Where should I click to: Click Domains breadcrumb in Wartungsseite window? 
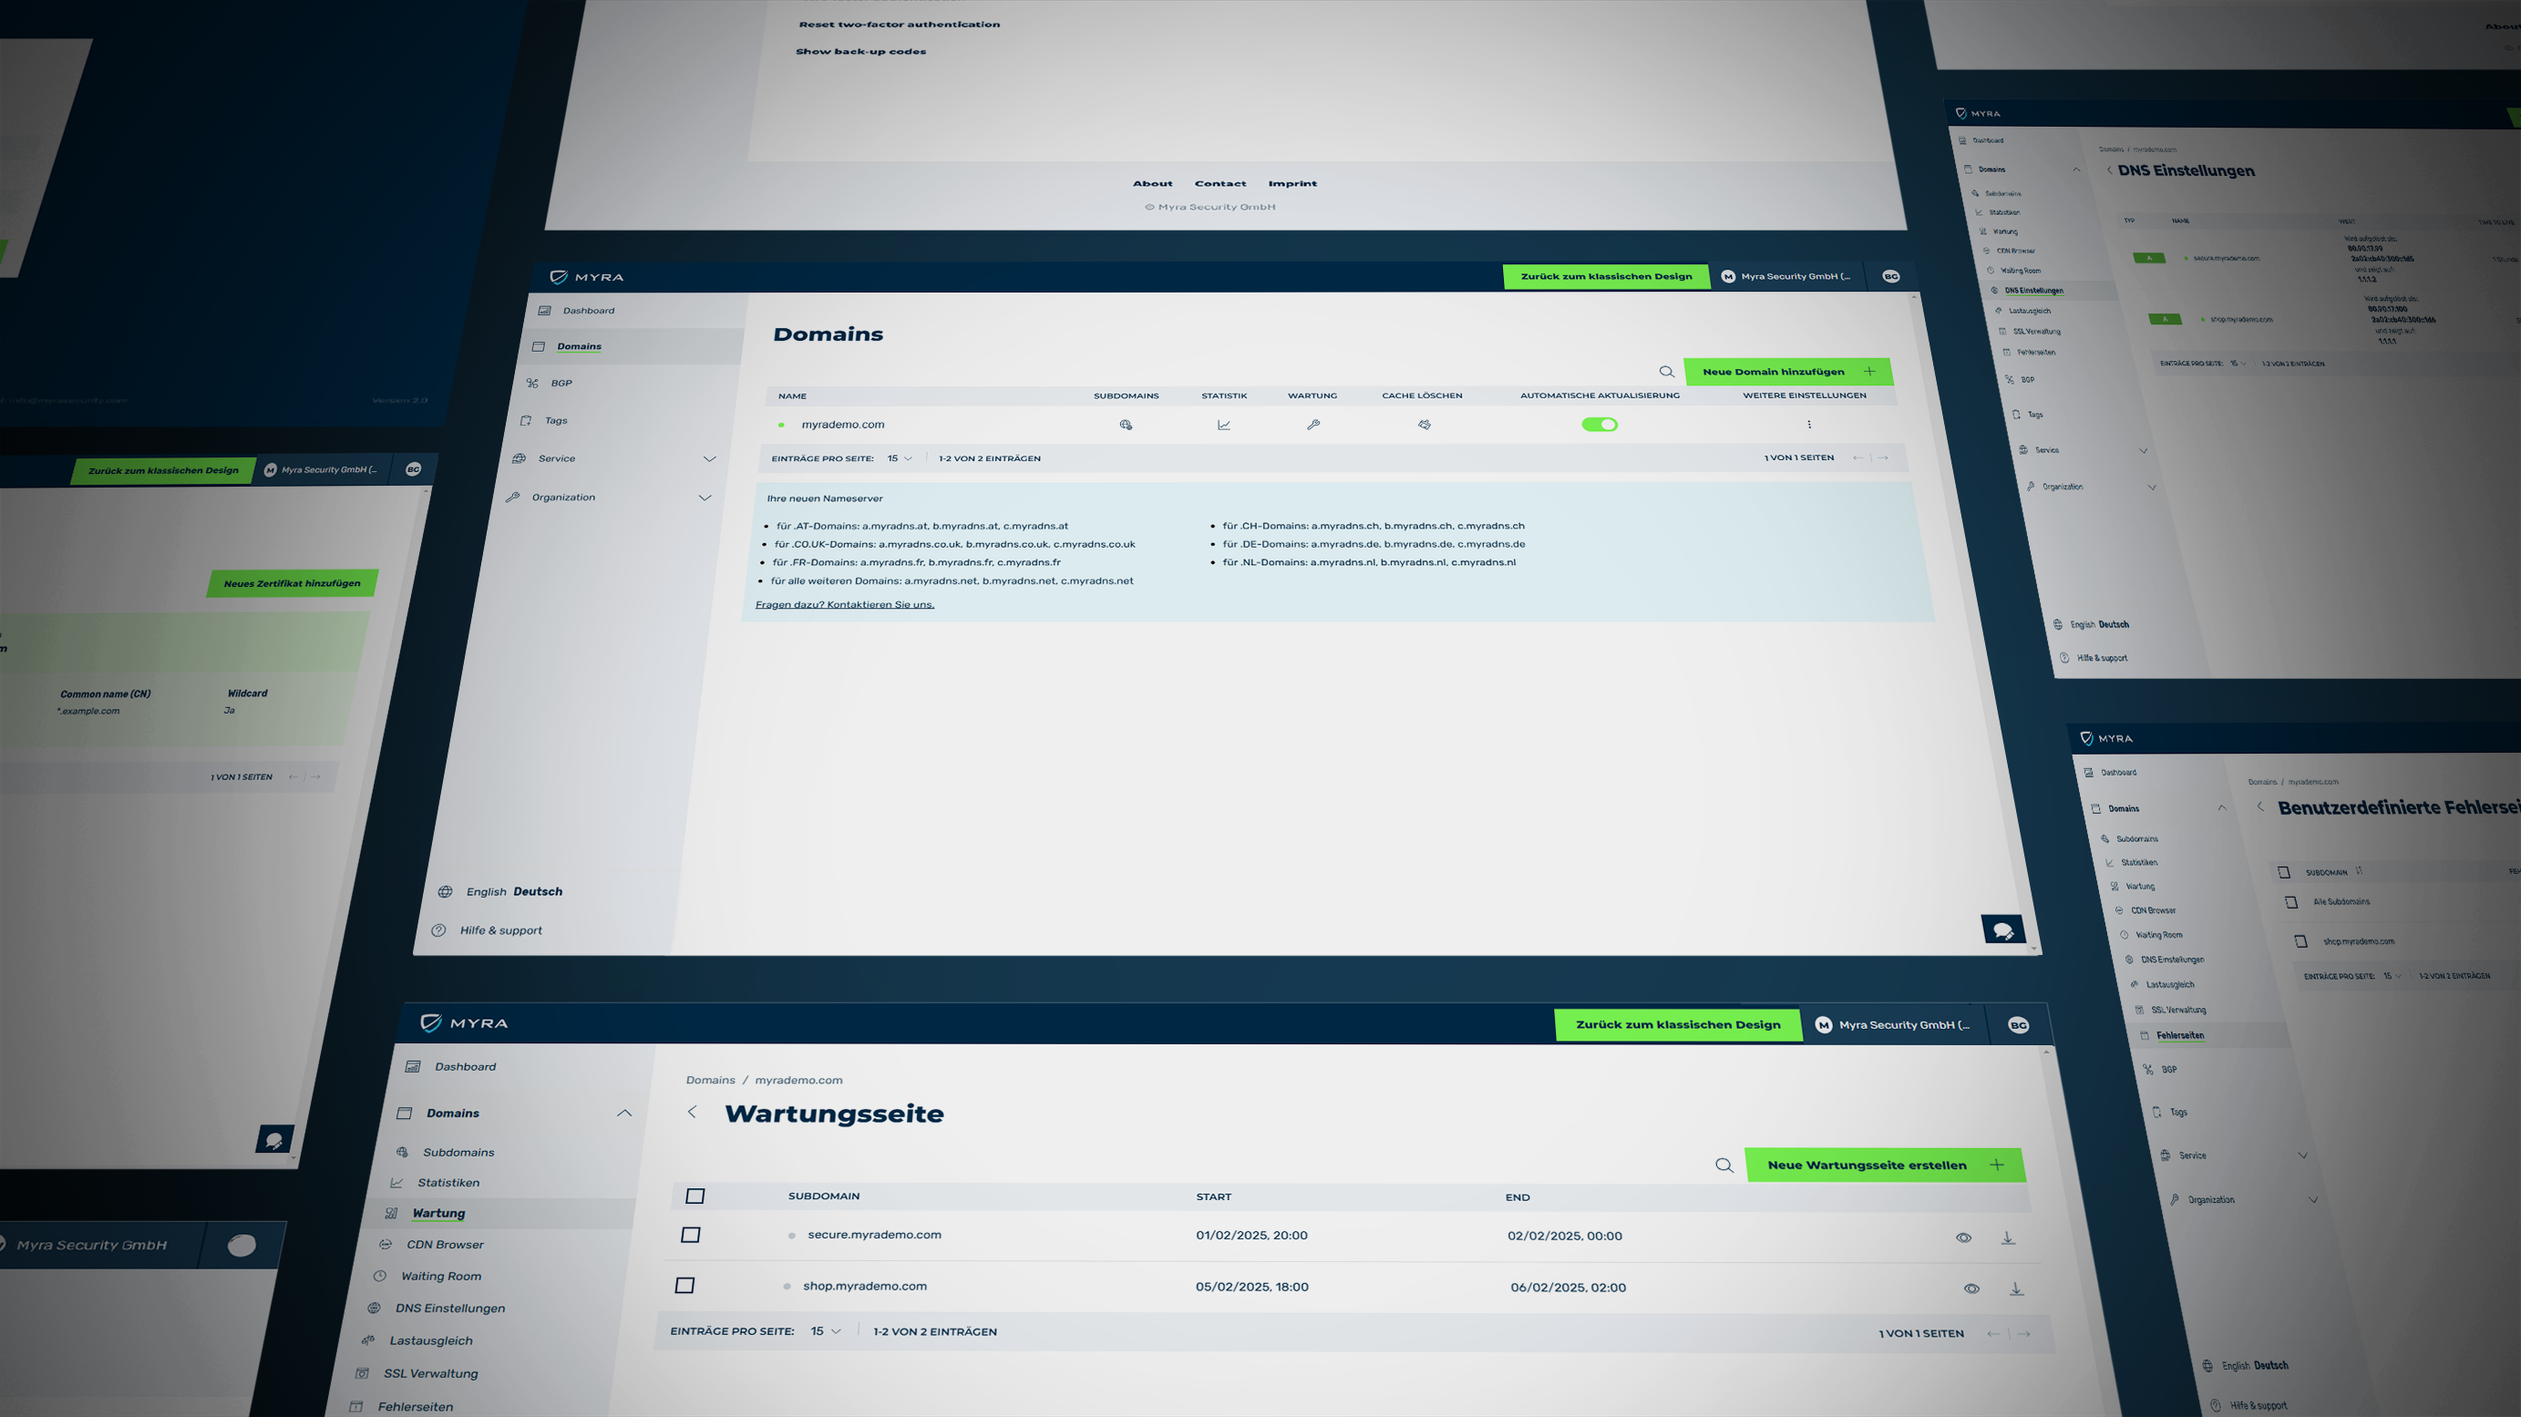pos(711,1081)
